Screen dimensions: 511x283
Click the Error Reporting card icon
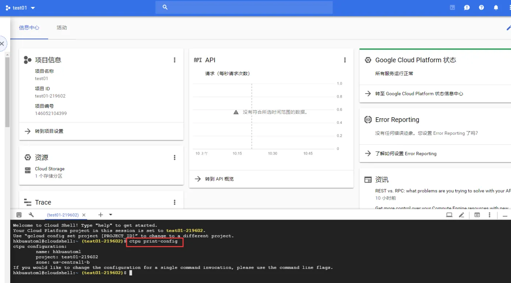tap(368, 119)
